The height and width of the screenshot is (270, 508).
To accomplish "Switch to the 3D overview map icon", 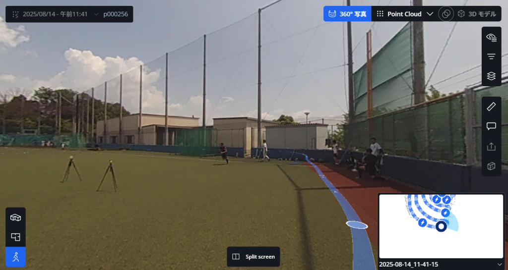I will [15, 217].
